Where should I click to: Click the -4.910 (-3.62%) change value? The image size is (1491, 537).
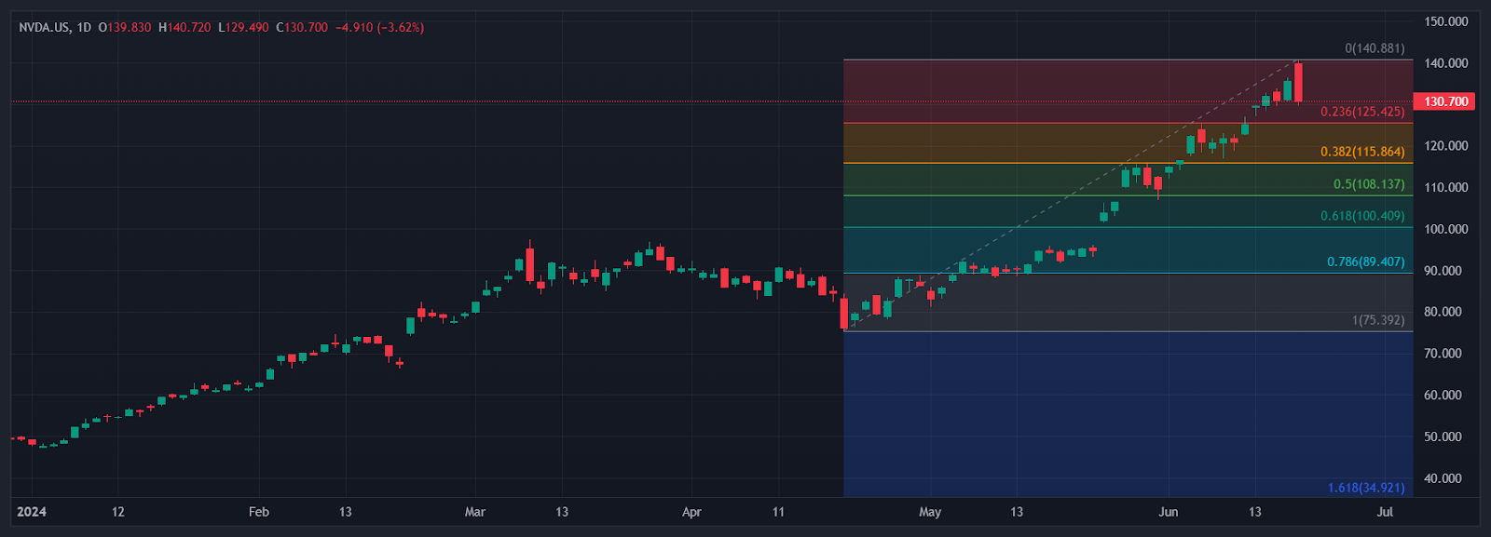tap(379, 28)
